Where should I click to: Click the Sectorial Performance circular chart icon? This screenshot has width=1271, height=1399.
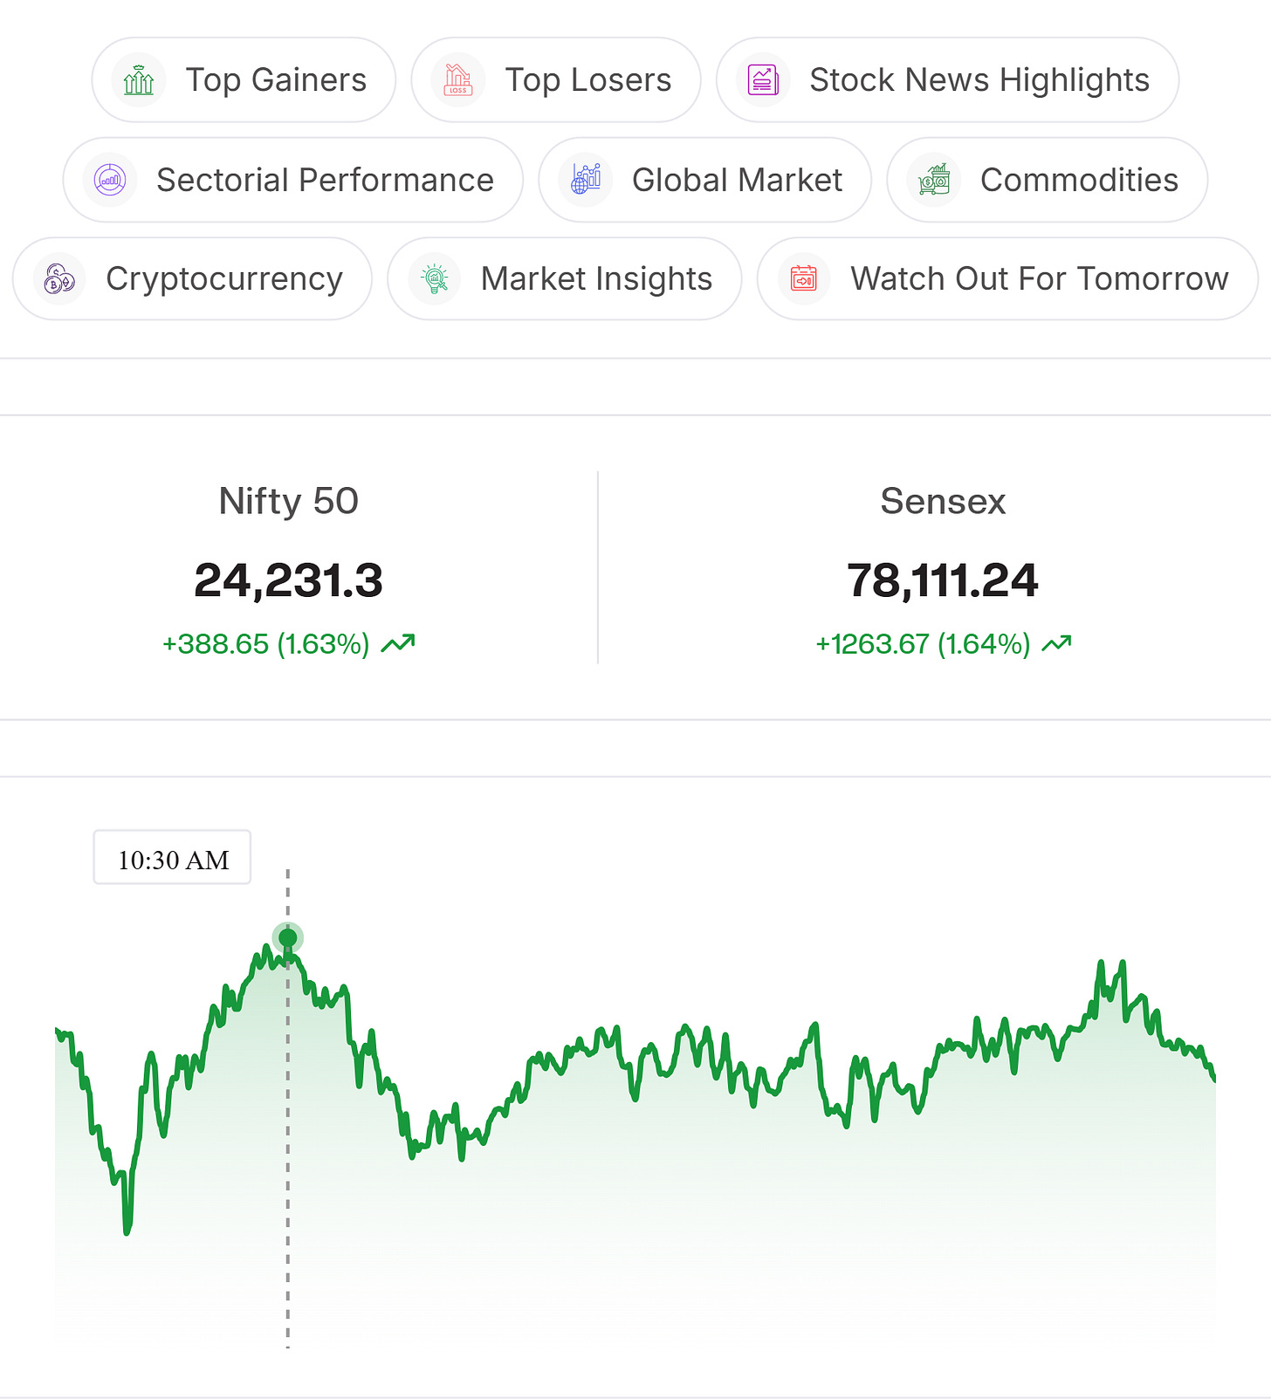[x=110, y=180]
